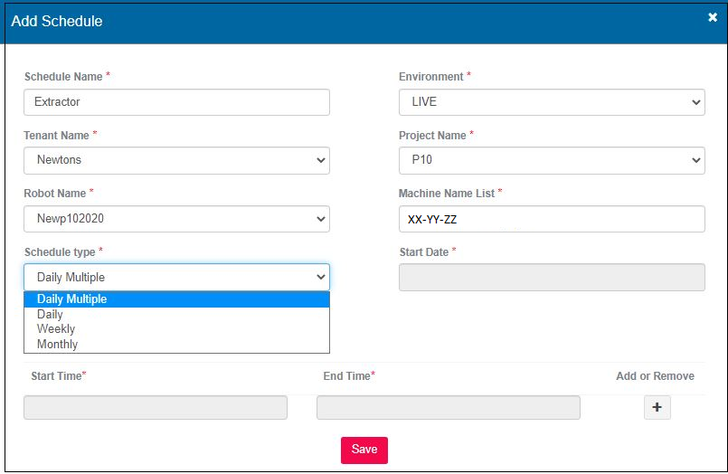Screen dimensions: 728x474
Task: Close the Add Schedule dialog
Action: [x=712, y=17]
